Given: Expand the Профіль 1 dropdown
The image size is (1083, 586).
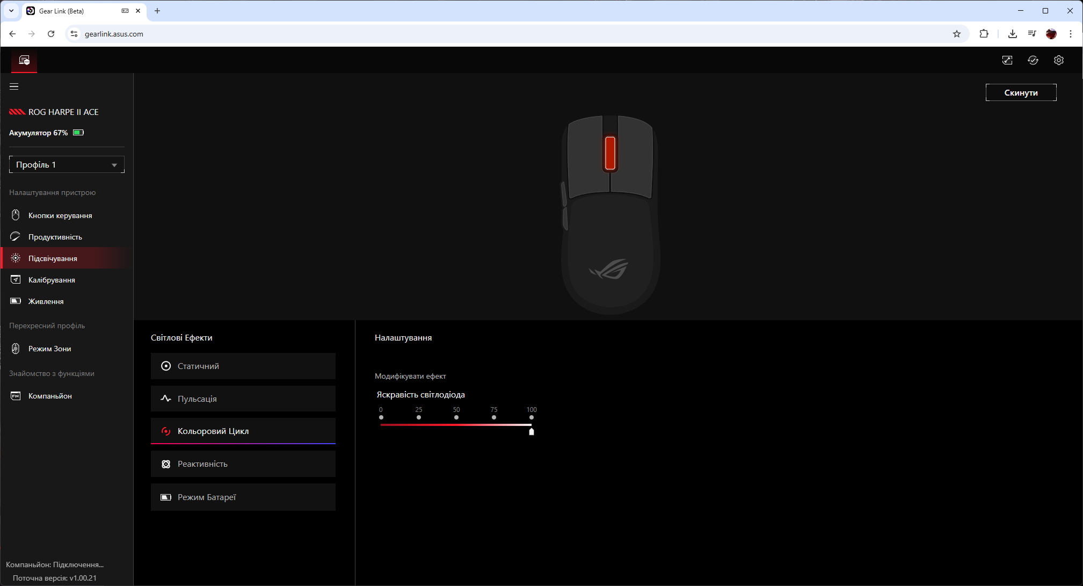Looking at the screenshot, I should click(67, 164).
